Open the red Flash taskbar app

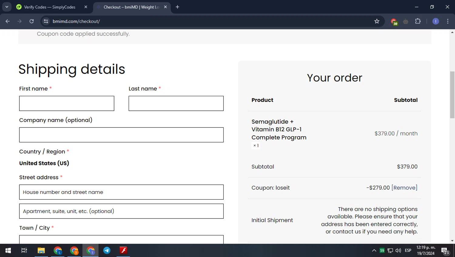pos(123,250)
